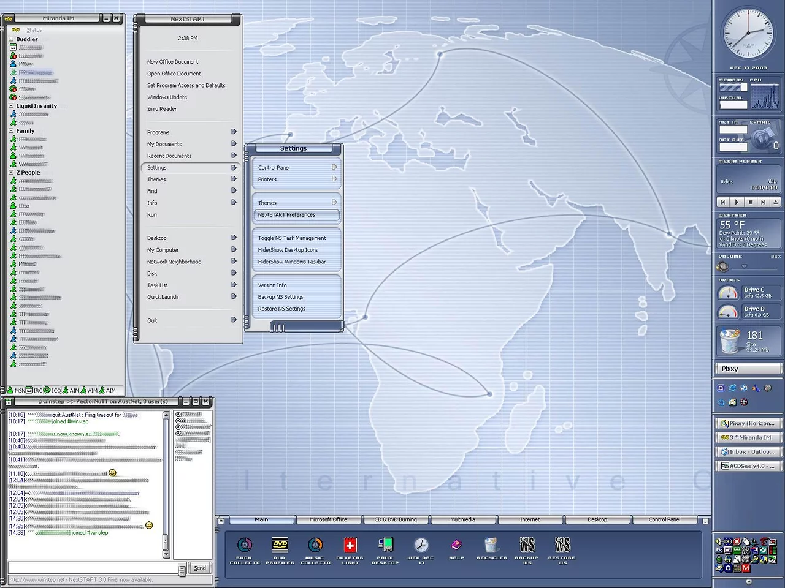Adjust the volume slider handle
This screenshot has width=785, height=588.
[744, 266]
